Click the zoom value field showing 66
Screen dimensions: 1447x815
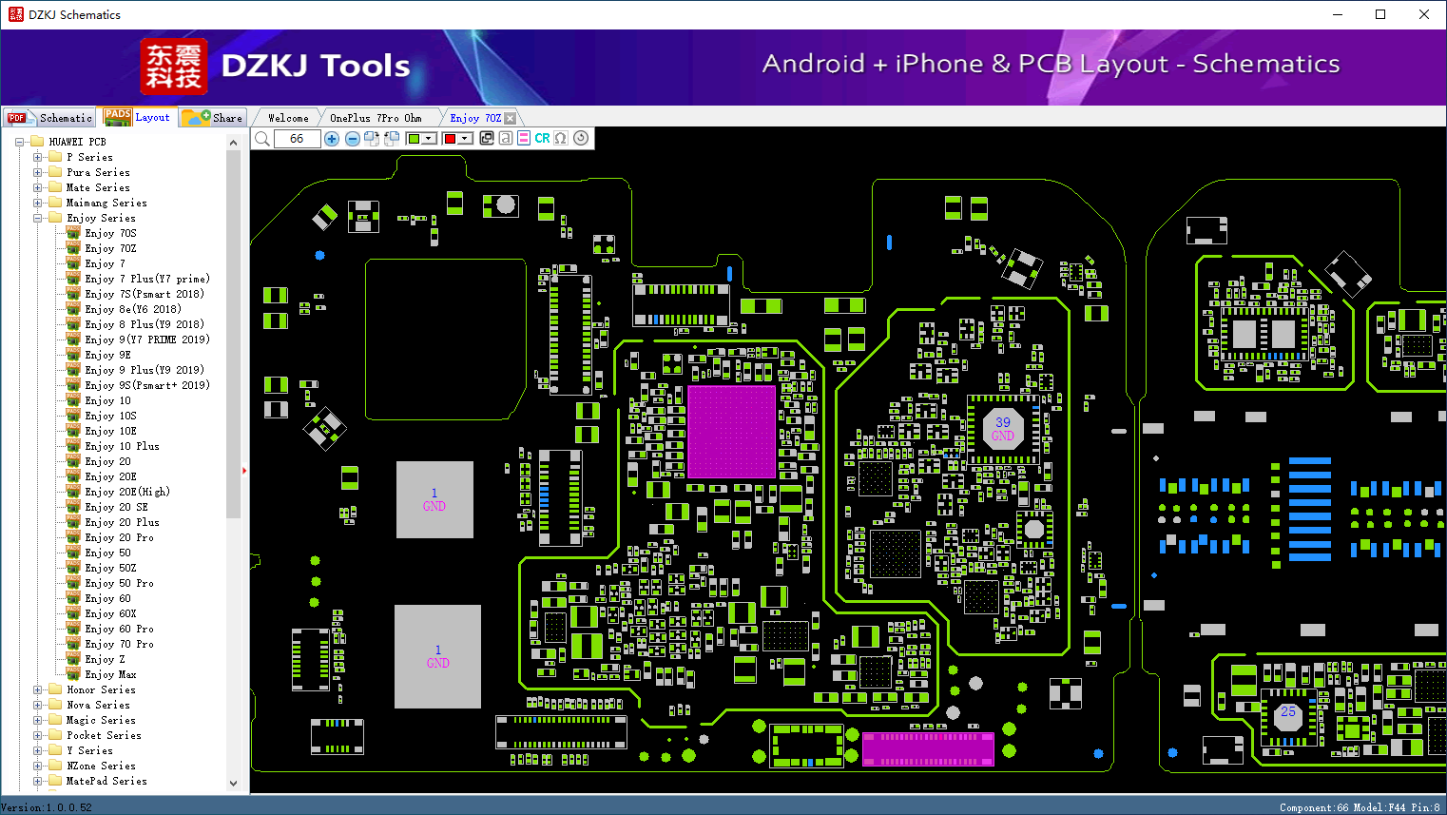click(297, 139)
